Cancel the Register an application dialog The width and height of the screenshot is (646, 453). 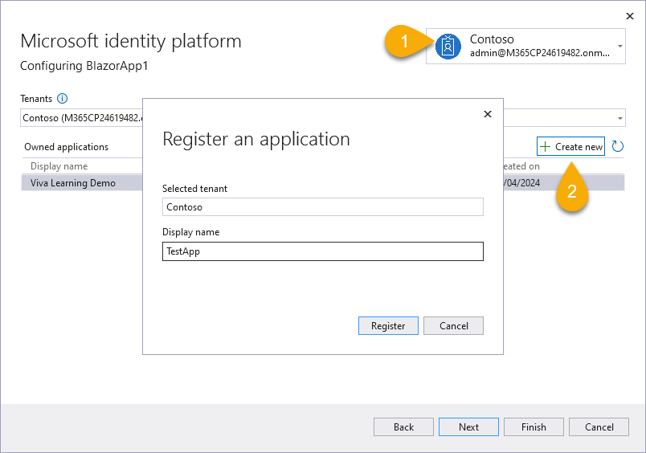click(x=453, y=326)
